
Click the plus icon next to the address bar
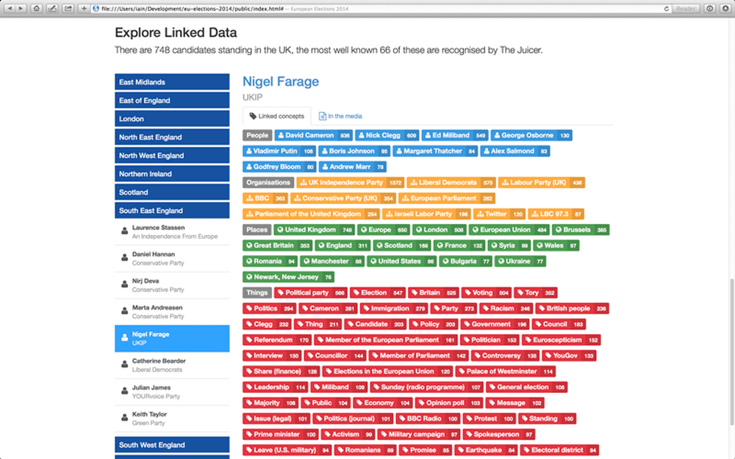[84, 8]
